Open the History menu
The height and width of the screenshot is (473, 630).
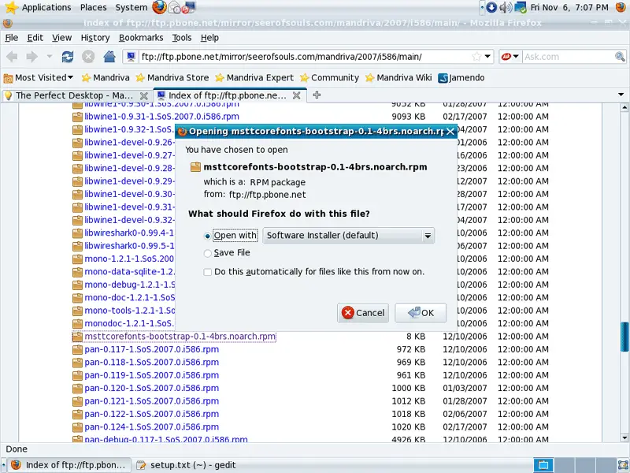[x=95, y=38]
